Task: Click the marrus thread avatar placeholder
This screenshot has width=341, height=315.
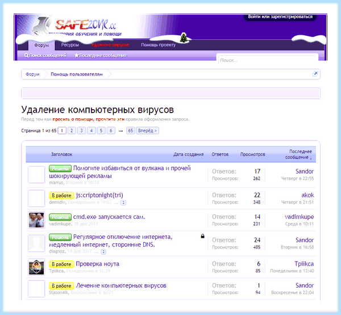Action: [36, 175]
